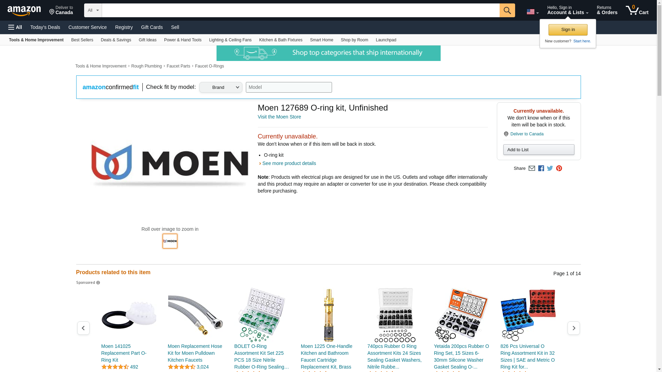Open the shopping cart icon
Viewport: 662px width, 372px height.
point(637,10)
